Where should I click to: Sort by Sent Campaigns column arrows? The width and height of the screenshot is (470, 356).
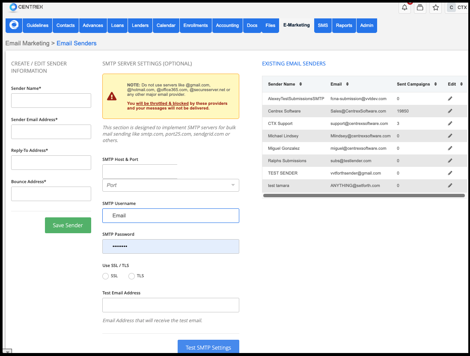(435, 84)
